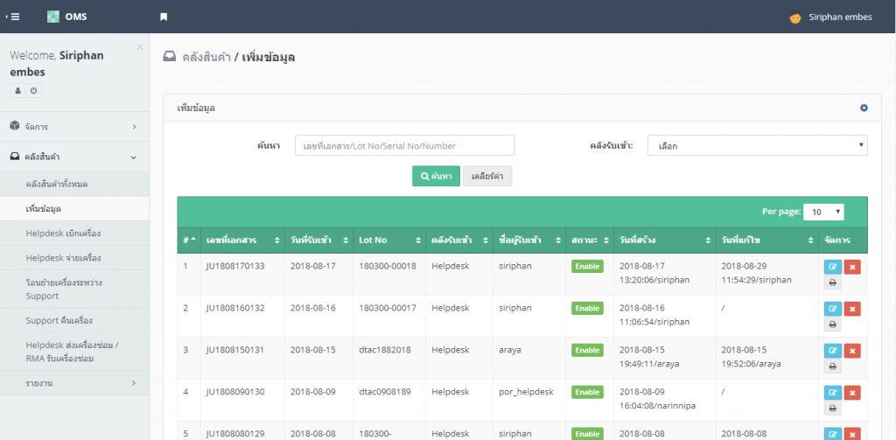This screenshot has width=896, height=440.
Task: Close the welcome panel with the X
Action: (139, 47)
